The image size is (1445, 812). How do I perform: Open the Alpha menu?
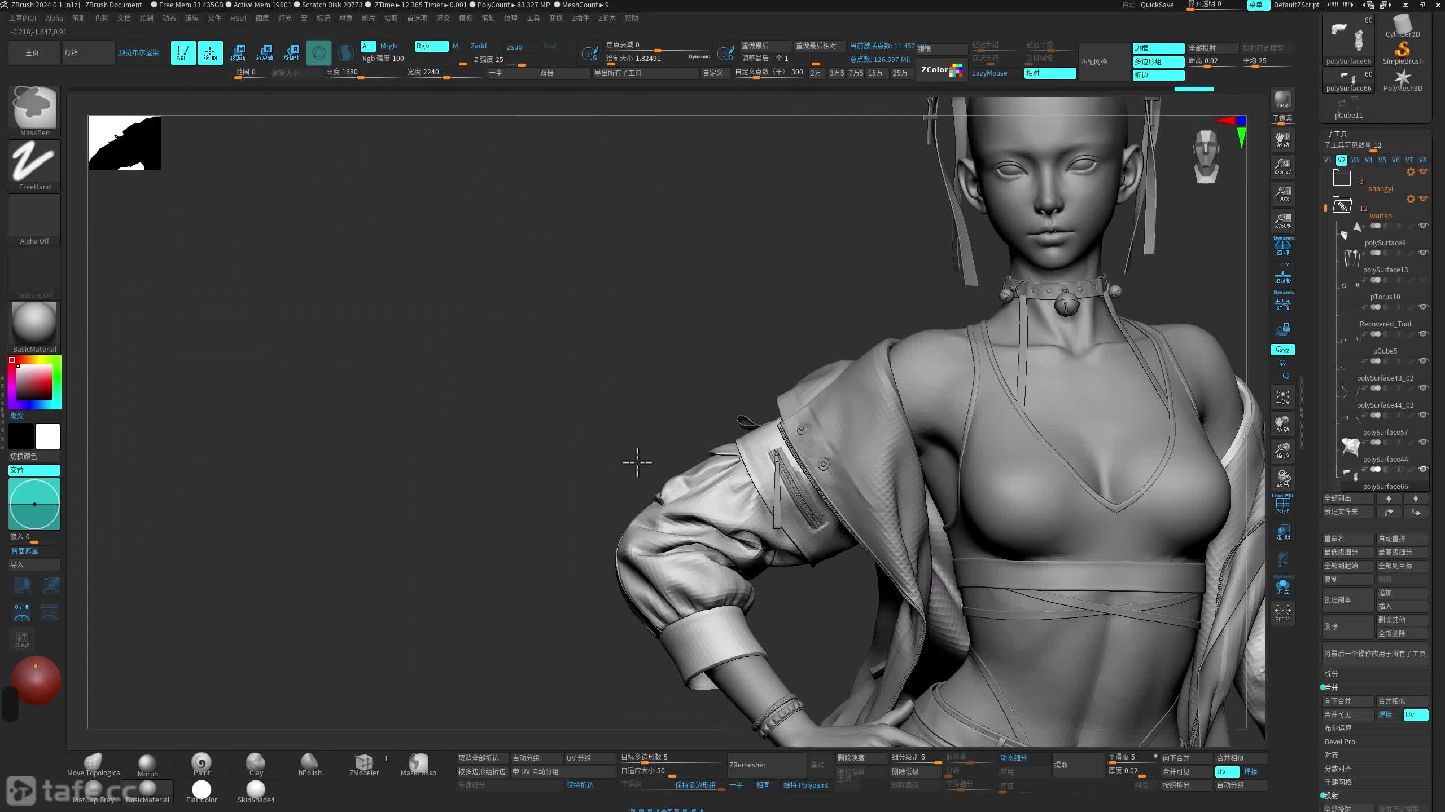pos(54,19)
